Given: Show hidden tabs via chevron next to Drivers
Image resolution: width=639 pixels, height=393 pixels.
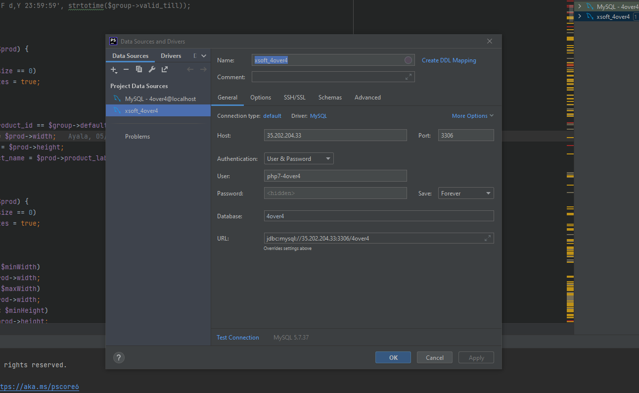Looking at the screenshot, I should coord(204,56).
